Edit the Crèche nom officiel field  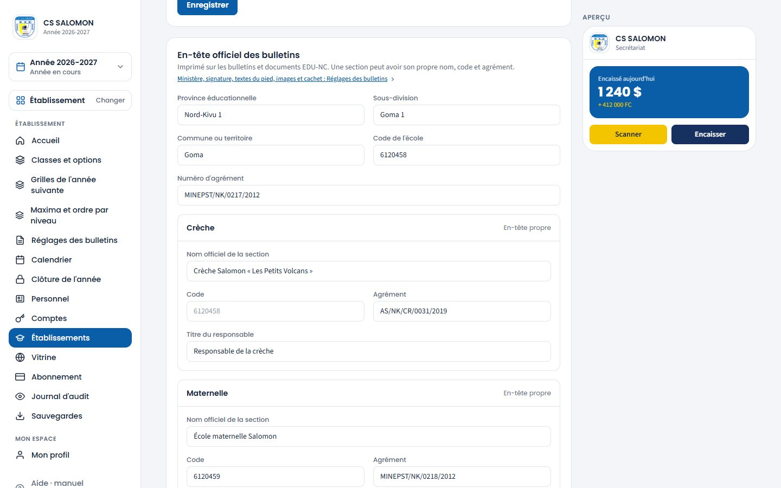pos(369,271)
